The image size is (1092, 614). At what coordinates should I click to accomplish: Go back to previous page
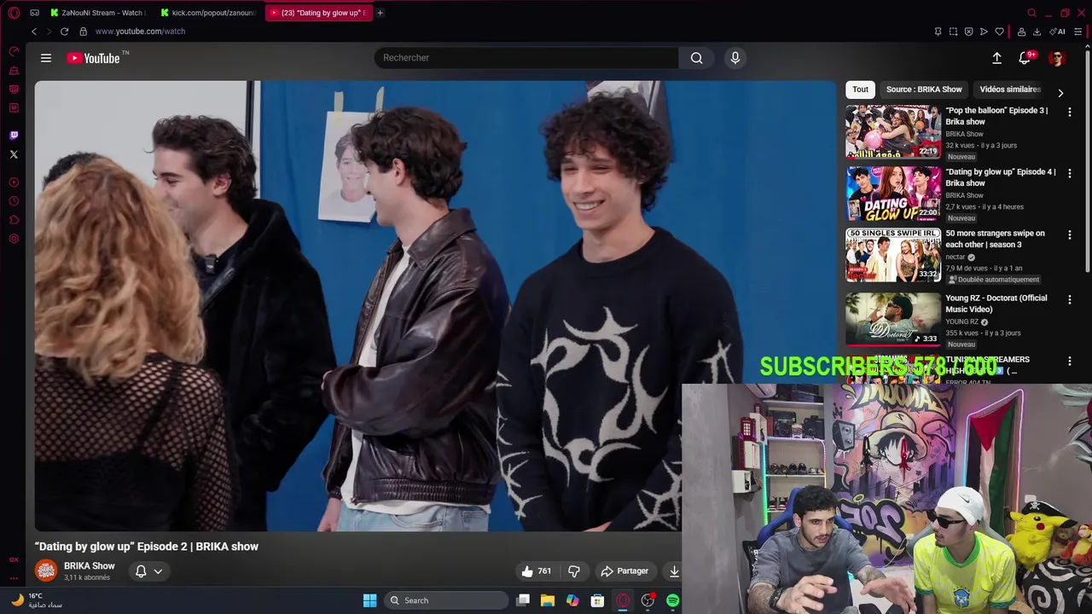click(34, 32)
